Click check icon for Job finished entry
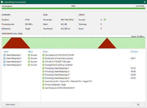This screenshot has height=108, width=147. point(43,88)
